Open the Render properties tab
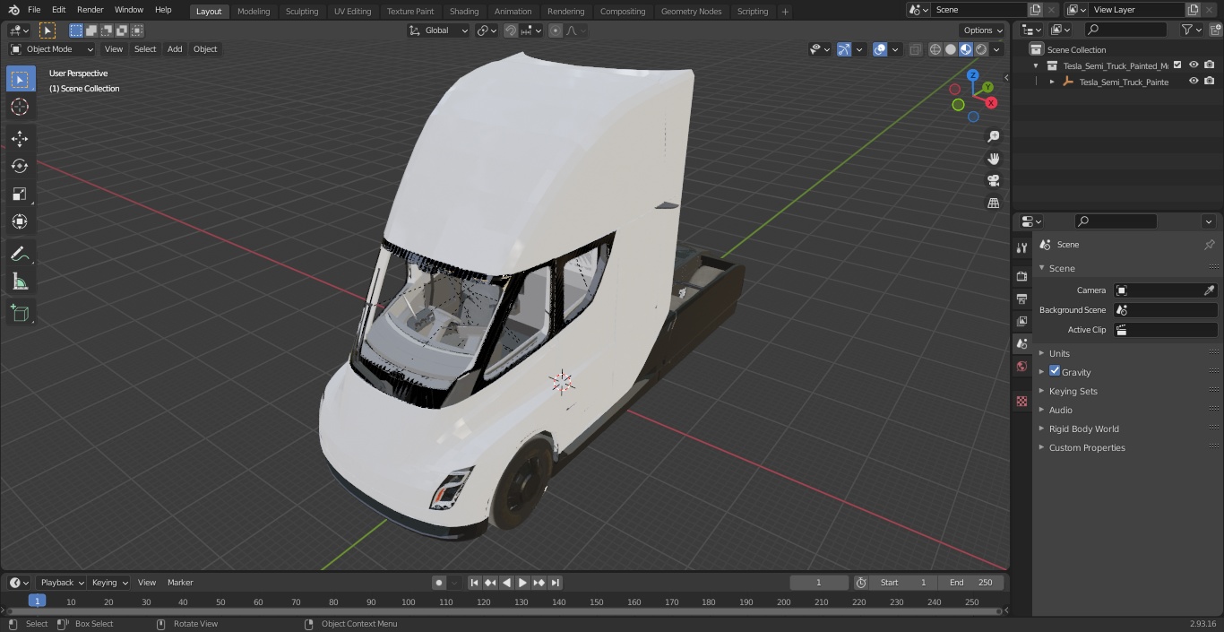1224x632 pixels. [x=1021, y=276]
